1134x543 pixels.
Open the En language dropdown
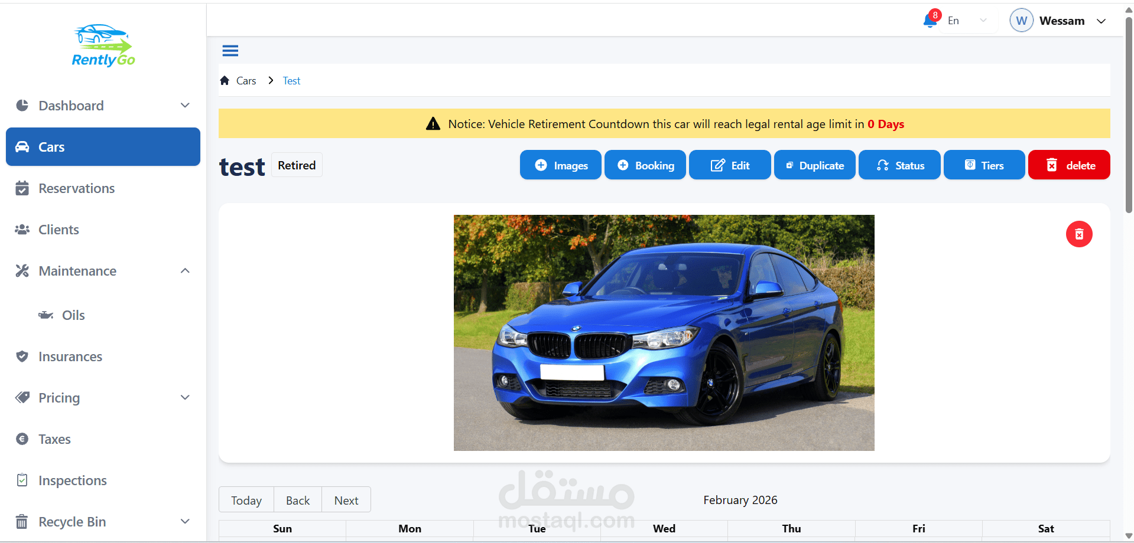967,21
